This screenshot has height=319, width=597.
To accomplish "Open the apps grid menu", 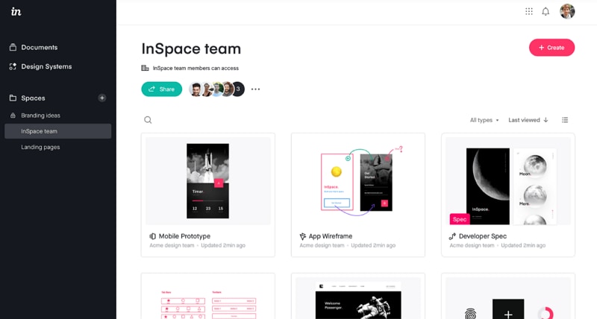I will click(x=529, y=11).
